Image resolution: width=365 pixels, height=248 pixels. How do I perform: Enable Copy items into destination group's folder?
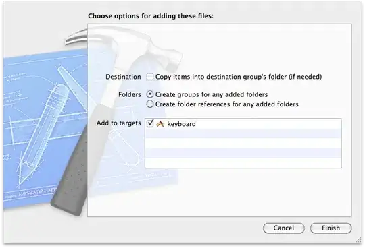click(150, 77)
